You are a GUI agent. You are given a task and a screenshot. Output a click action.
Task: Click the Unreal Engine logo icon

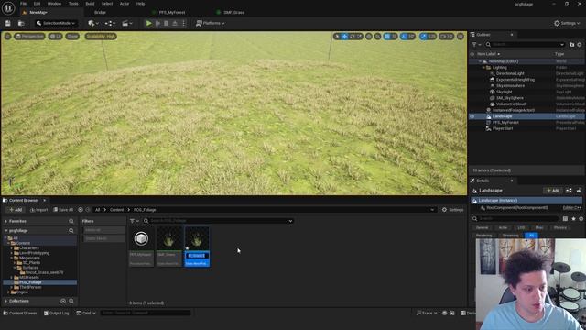[x=8, y=8]
